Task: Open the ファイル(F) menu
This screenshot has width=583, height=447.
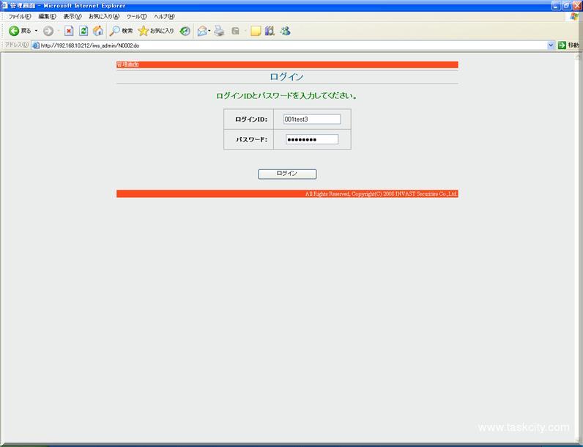Action: tap(20, 16)
